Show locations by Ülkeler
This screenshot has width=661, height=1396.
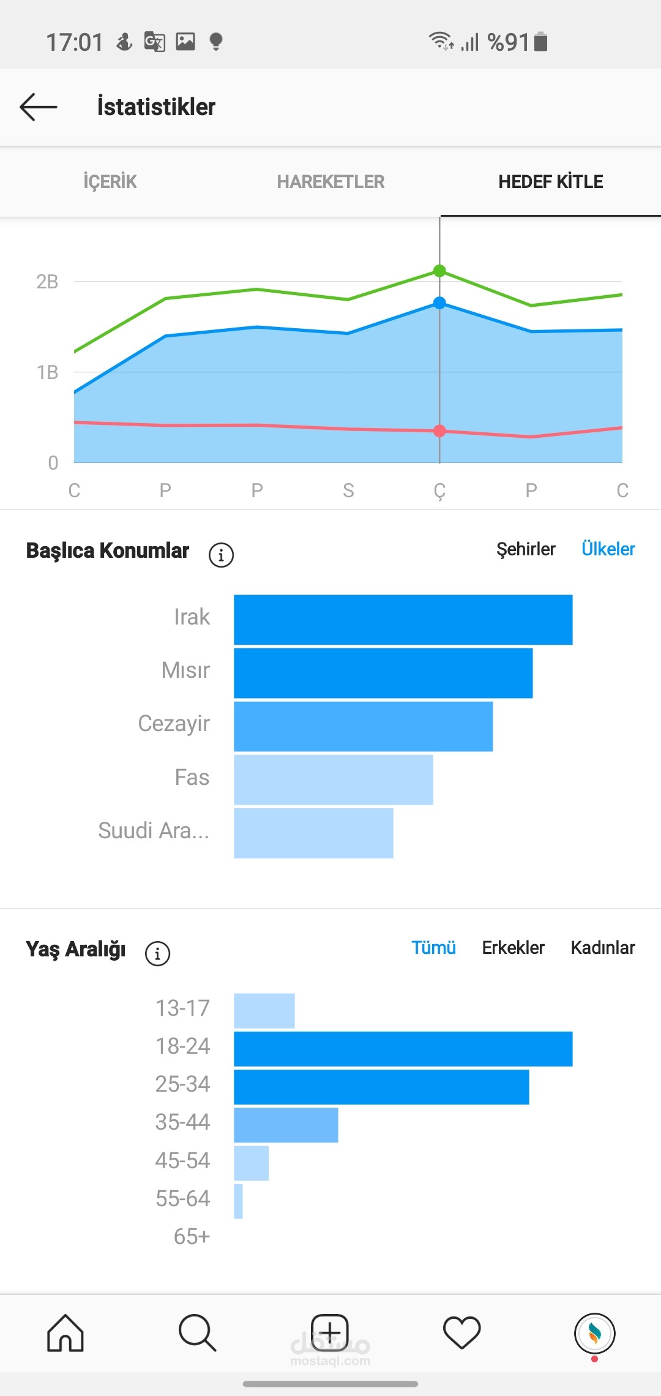click(x=608, y=549)
